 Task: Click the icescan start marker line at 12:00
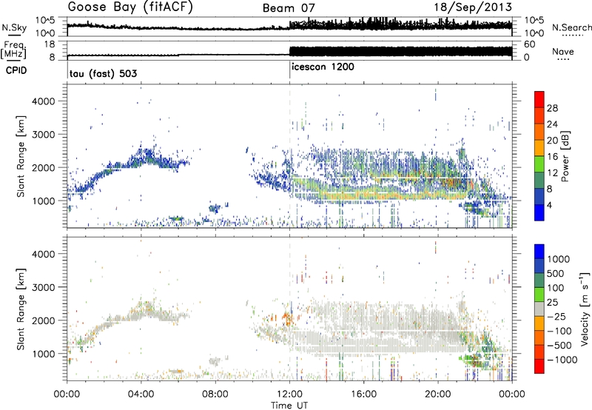tap(289, 70)
